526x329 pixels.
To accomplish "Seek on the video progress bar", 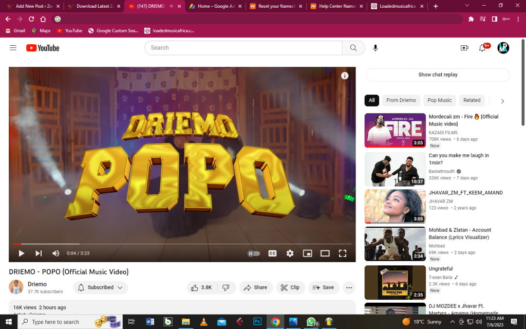I will click(182, 244).
